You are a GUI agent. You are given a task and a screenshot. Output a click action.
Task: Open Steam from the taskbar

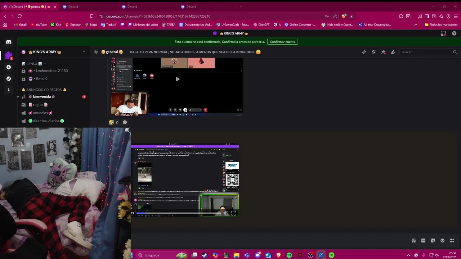(x=205, y=255)
